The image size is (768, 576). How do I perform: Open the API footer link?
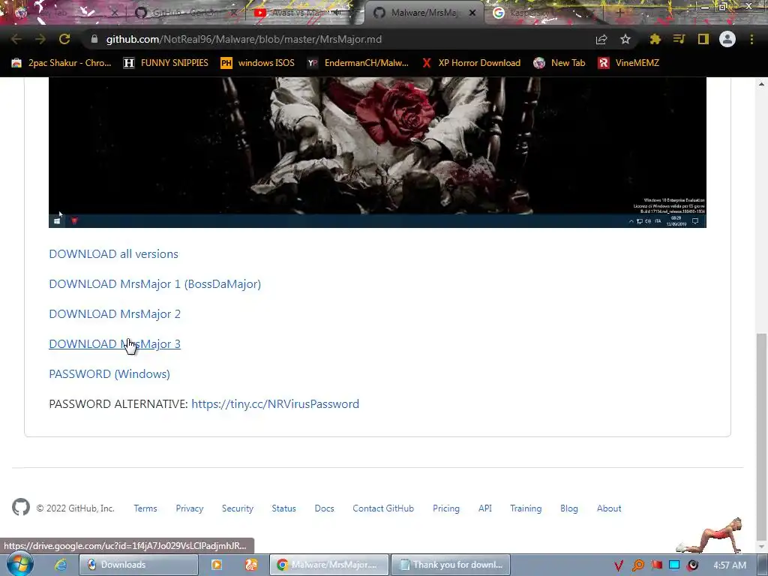(x=485, y=508)
